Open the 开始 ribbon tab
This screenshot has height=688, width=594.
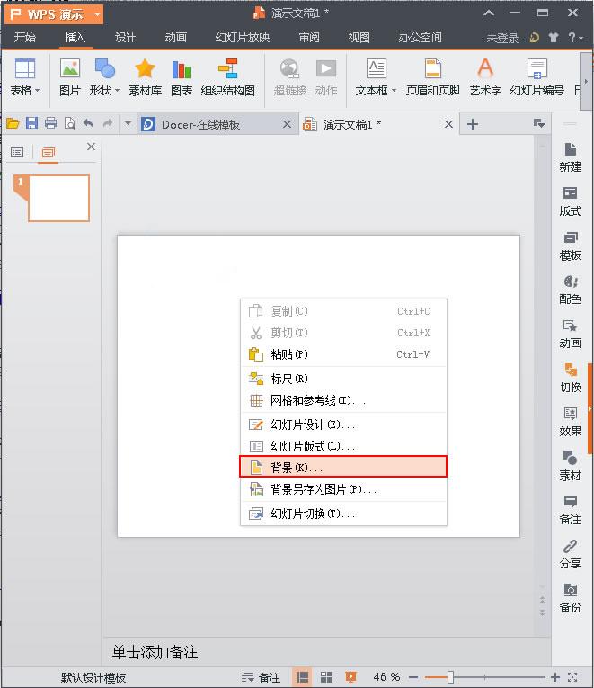24,37
